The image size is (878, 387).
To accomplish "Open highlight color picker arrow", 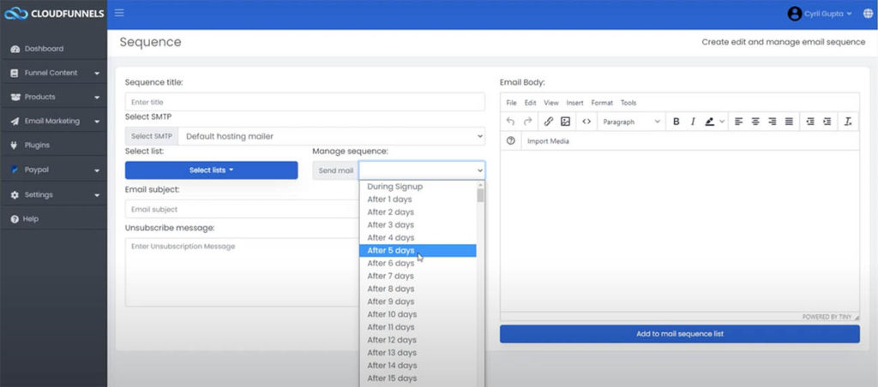I will (722, 122).
